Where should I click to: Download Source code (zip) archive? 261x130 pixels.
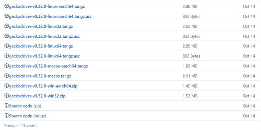coord(25,106)
